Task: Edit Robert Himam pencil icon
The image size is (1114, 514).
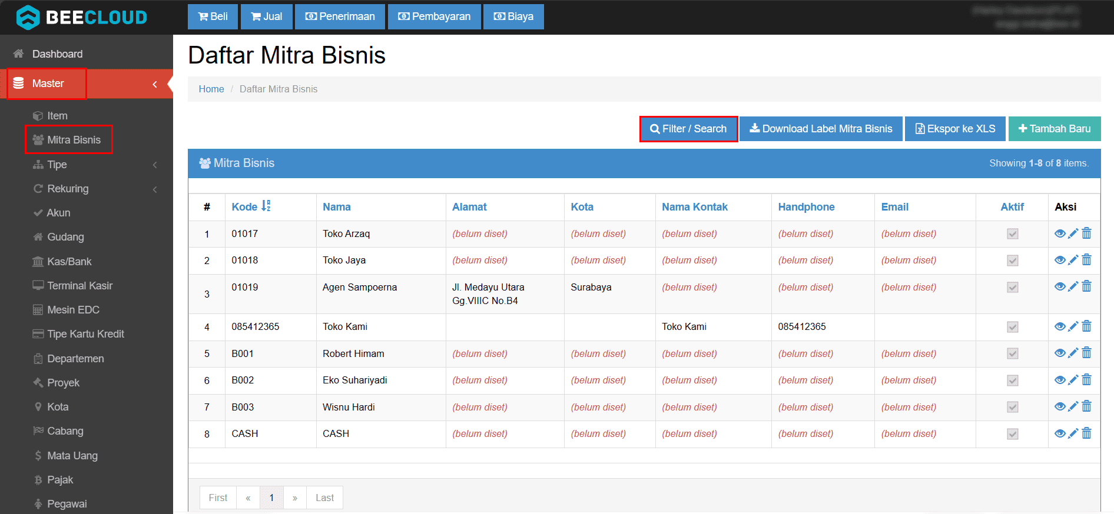Action: click(1073, 353)
